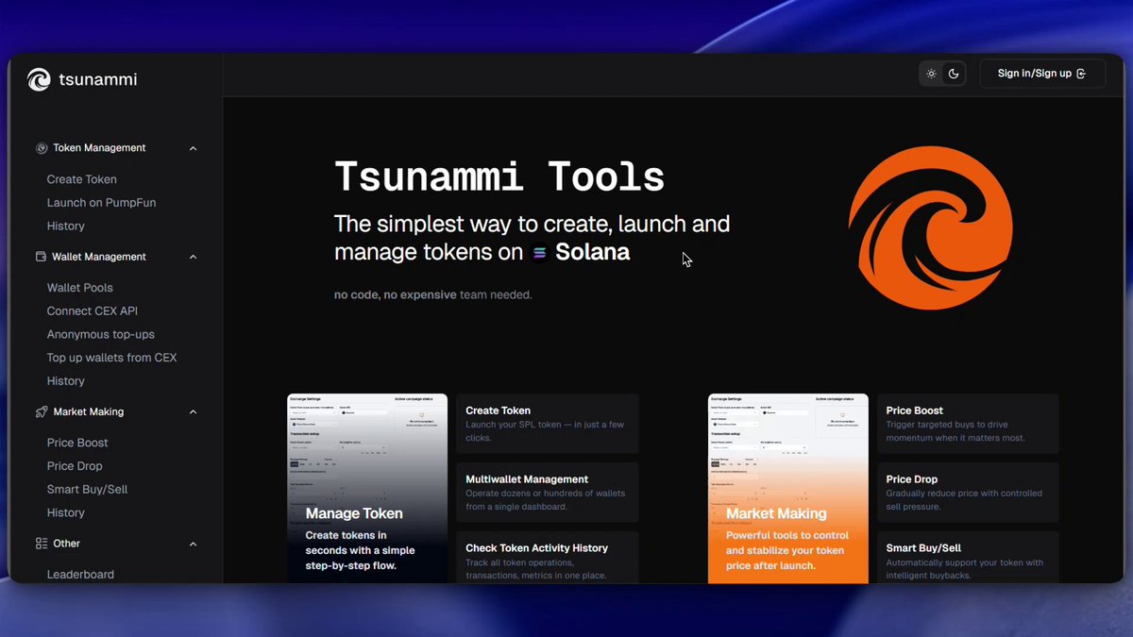This screenshot has height=637, width=1133.
Task: Open the Multiwallet Management feature card
Action: 548,492
